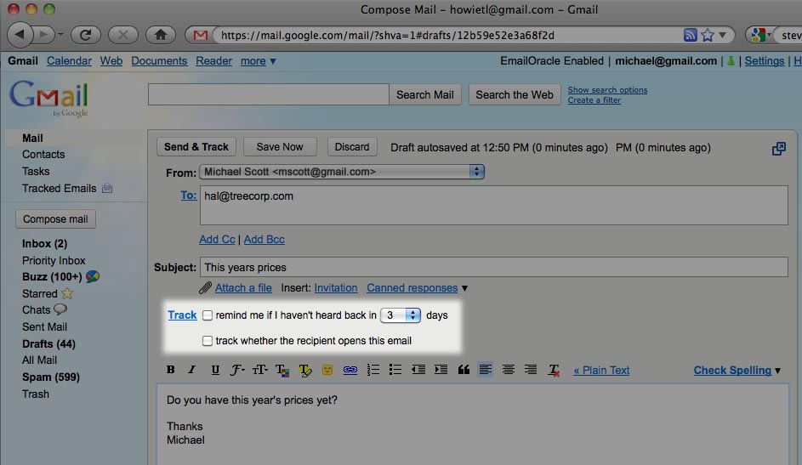This screenshot has height=465, width=802.
Task: Enable track whether recipient opens email
Action: pos(208,341)
